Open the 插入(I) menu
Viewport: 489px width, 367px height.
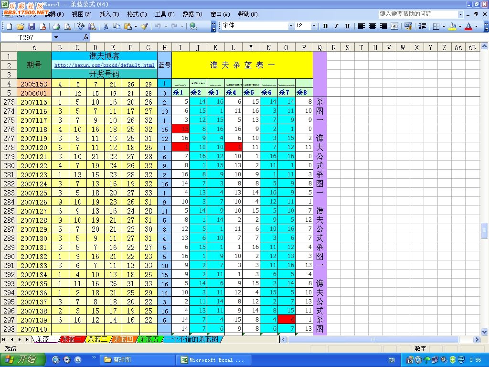[x=109, y=14]
